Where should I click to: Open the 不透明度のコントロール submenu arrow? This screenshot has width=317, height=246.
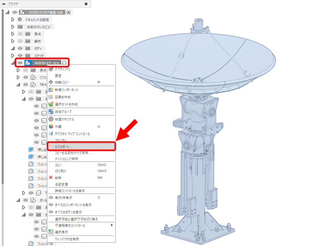[x=111, y=225]
